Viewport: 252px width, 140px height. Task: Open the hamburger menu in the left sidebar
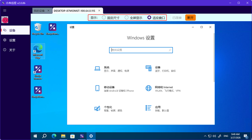point(4,10)
